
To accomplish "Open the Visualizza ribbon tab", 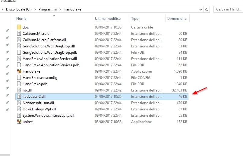I will (x=8, y=1).
